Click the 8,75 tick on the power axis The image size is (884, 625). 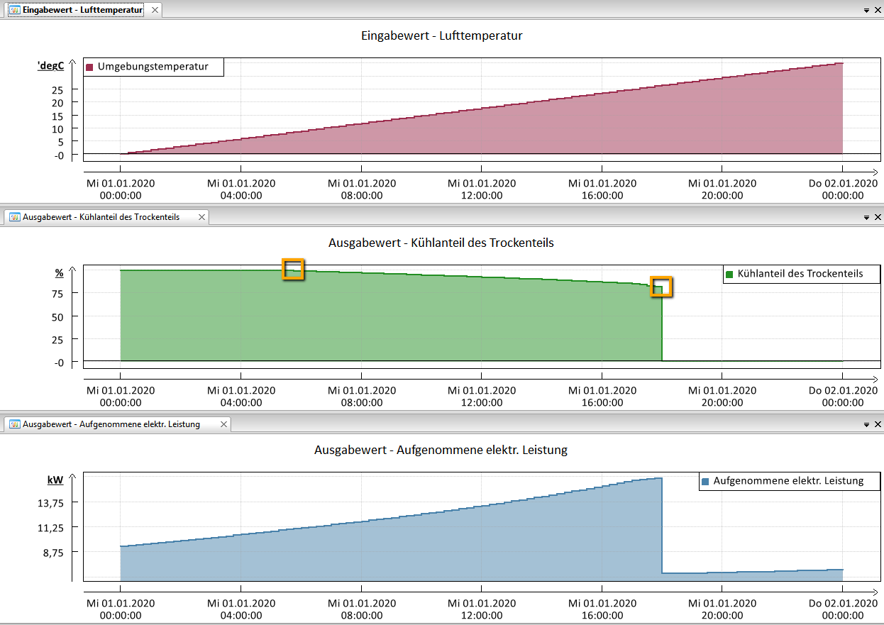[x=53, y=552]
